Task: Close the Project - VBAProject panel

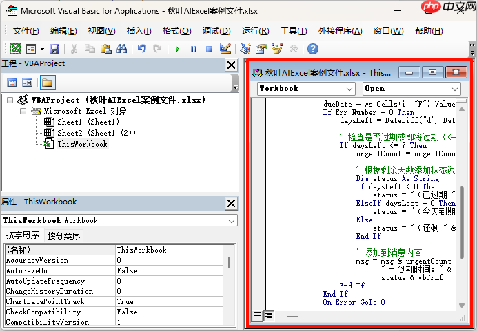Action: pyautogui.click(x=231, y=65)
